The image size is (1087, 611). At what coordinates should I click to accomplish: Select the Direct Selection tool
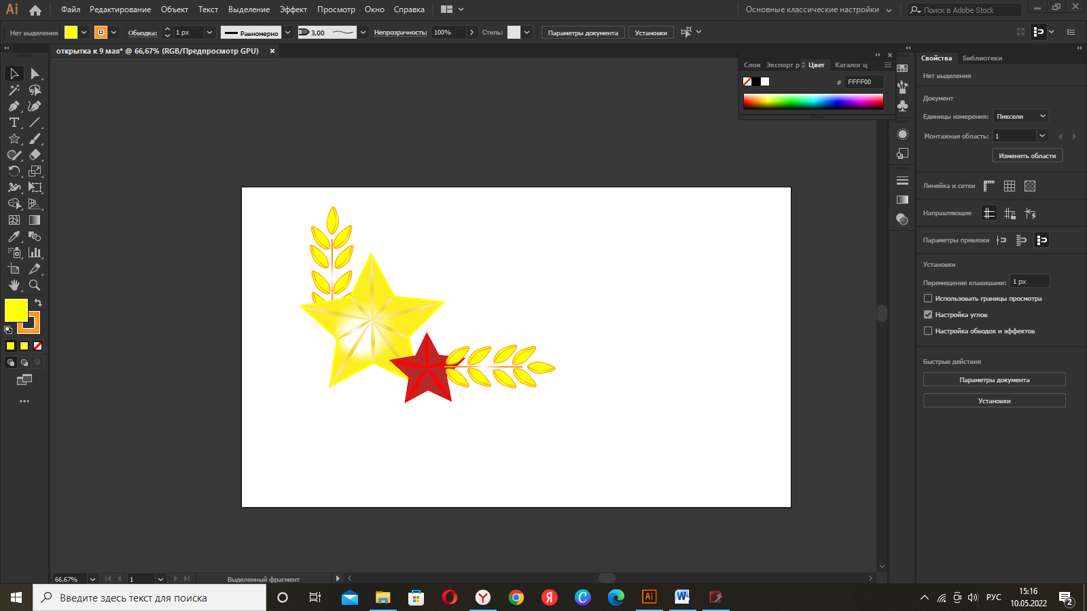(35, 73)
